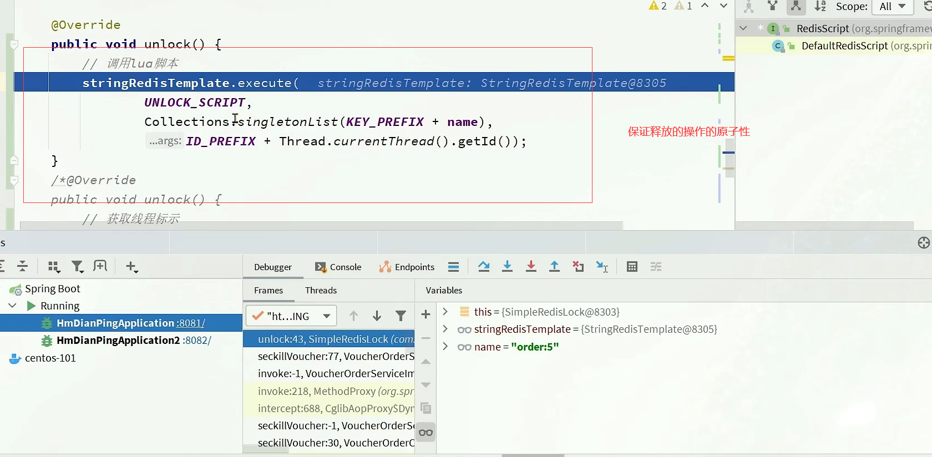Screen dimensions: 932x457
Task: Open the Evaluate Expression calculator icon
Action: (632, 267)
